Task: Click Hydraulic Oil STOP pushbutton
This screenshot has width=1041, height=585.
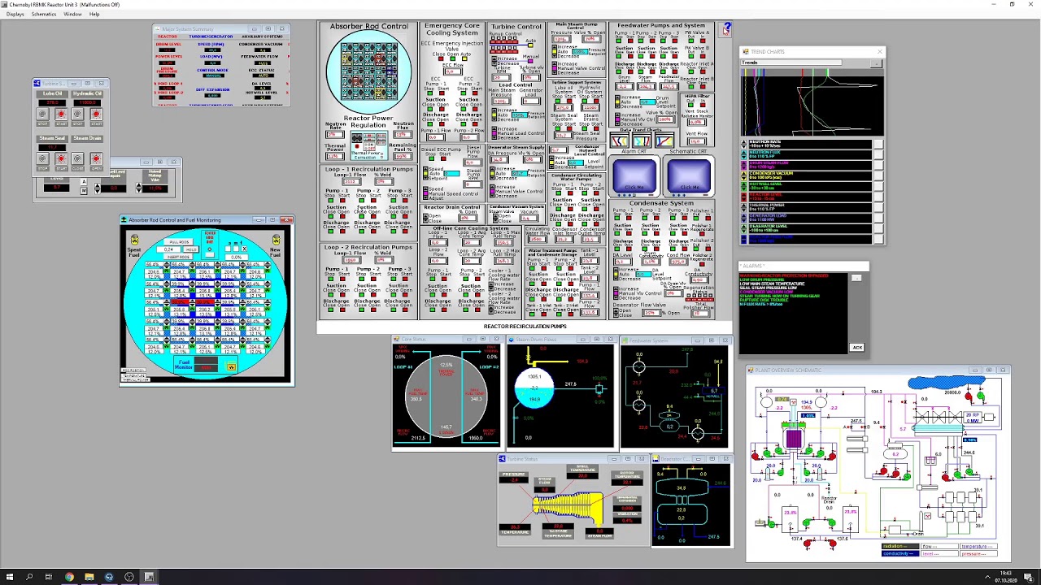Action: [x=78, y=115]
